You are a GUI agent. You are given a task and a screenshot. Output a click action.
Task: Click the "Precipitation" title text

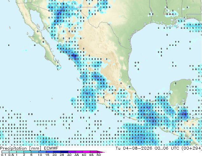click(x=13, y=148)
